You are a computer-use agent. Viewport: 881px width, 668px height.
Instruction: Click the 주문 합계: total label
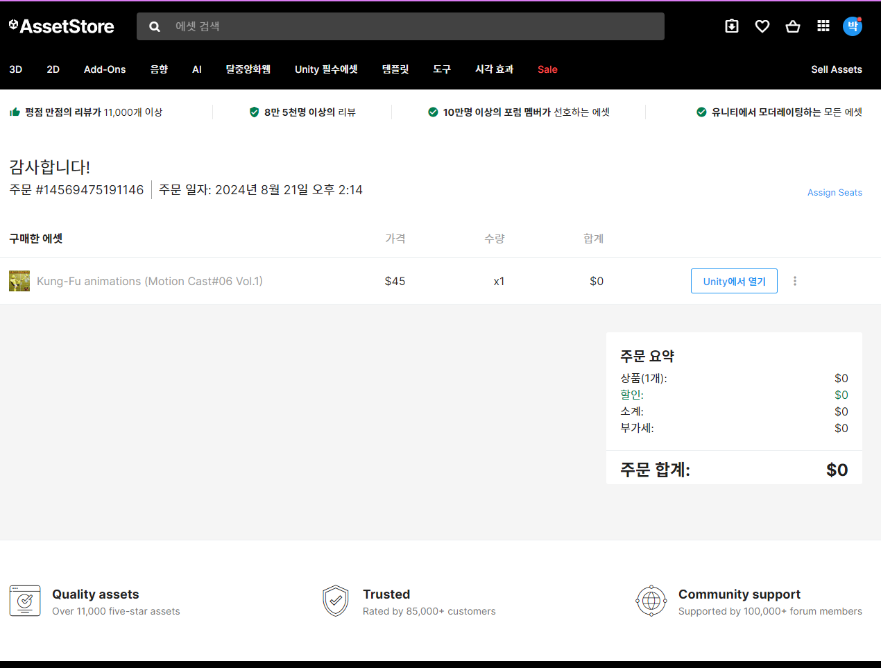(x=655, y=470)
